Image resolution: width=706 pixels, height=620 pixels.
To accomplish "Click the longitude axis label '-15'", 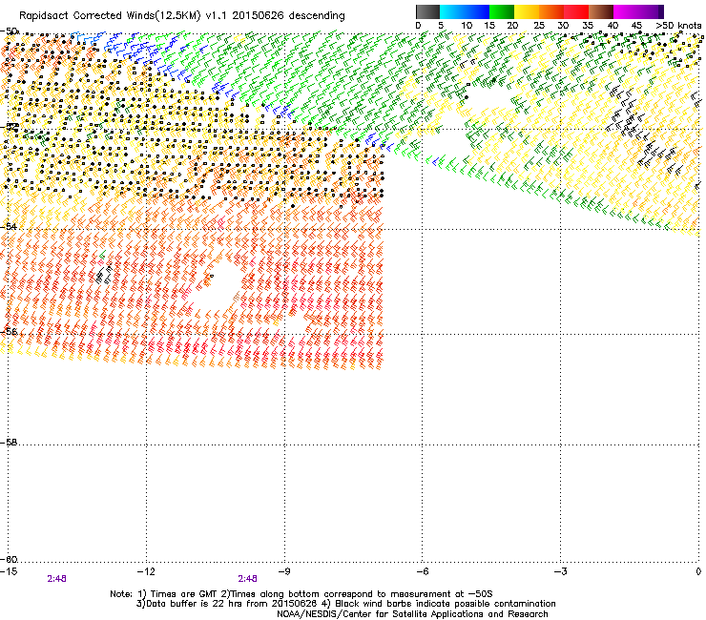I will [9, 571].
